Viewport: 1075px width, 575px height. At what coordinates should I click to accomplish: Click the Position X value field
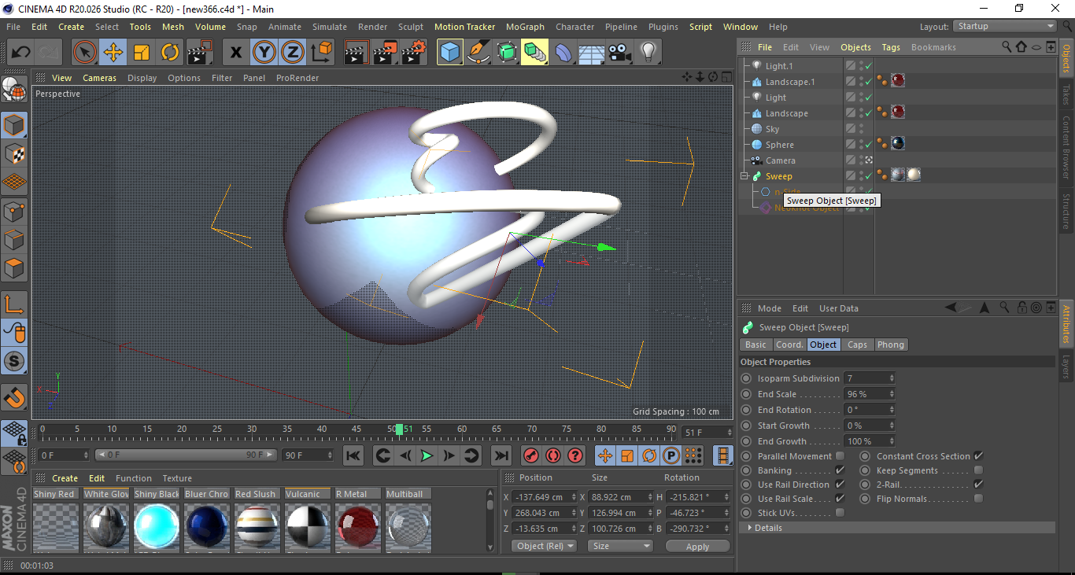tap(543, 497)
